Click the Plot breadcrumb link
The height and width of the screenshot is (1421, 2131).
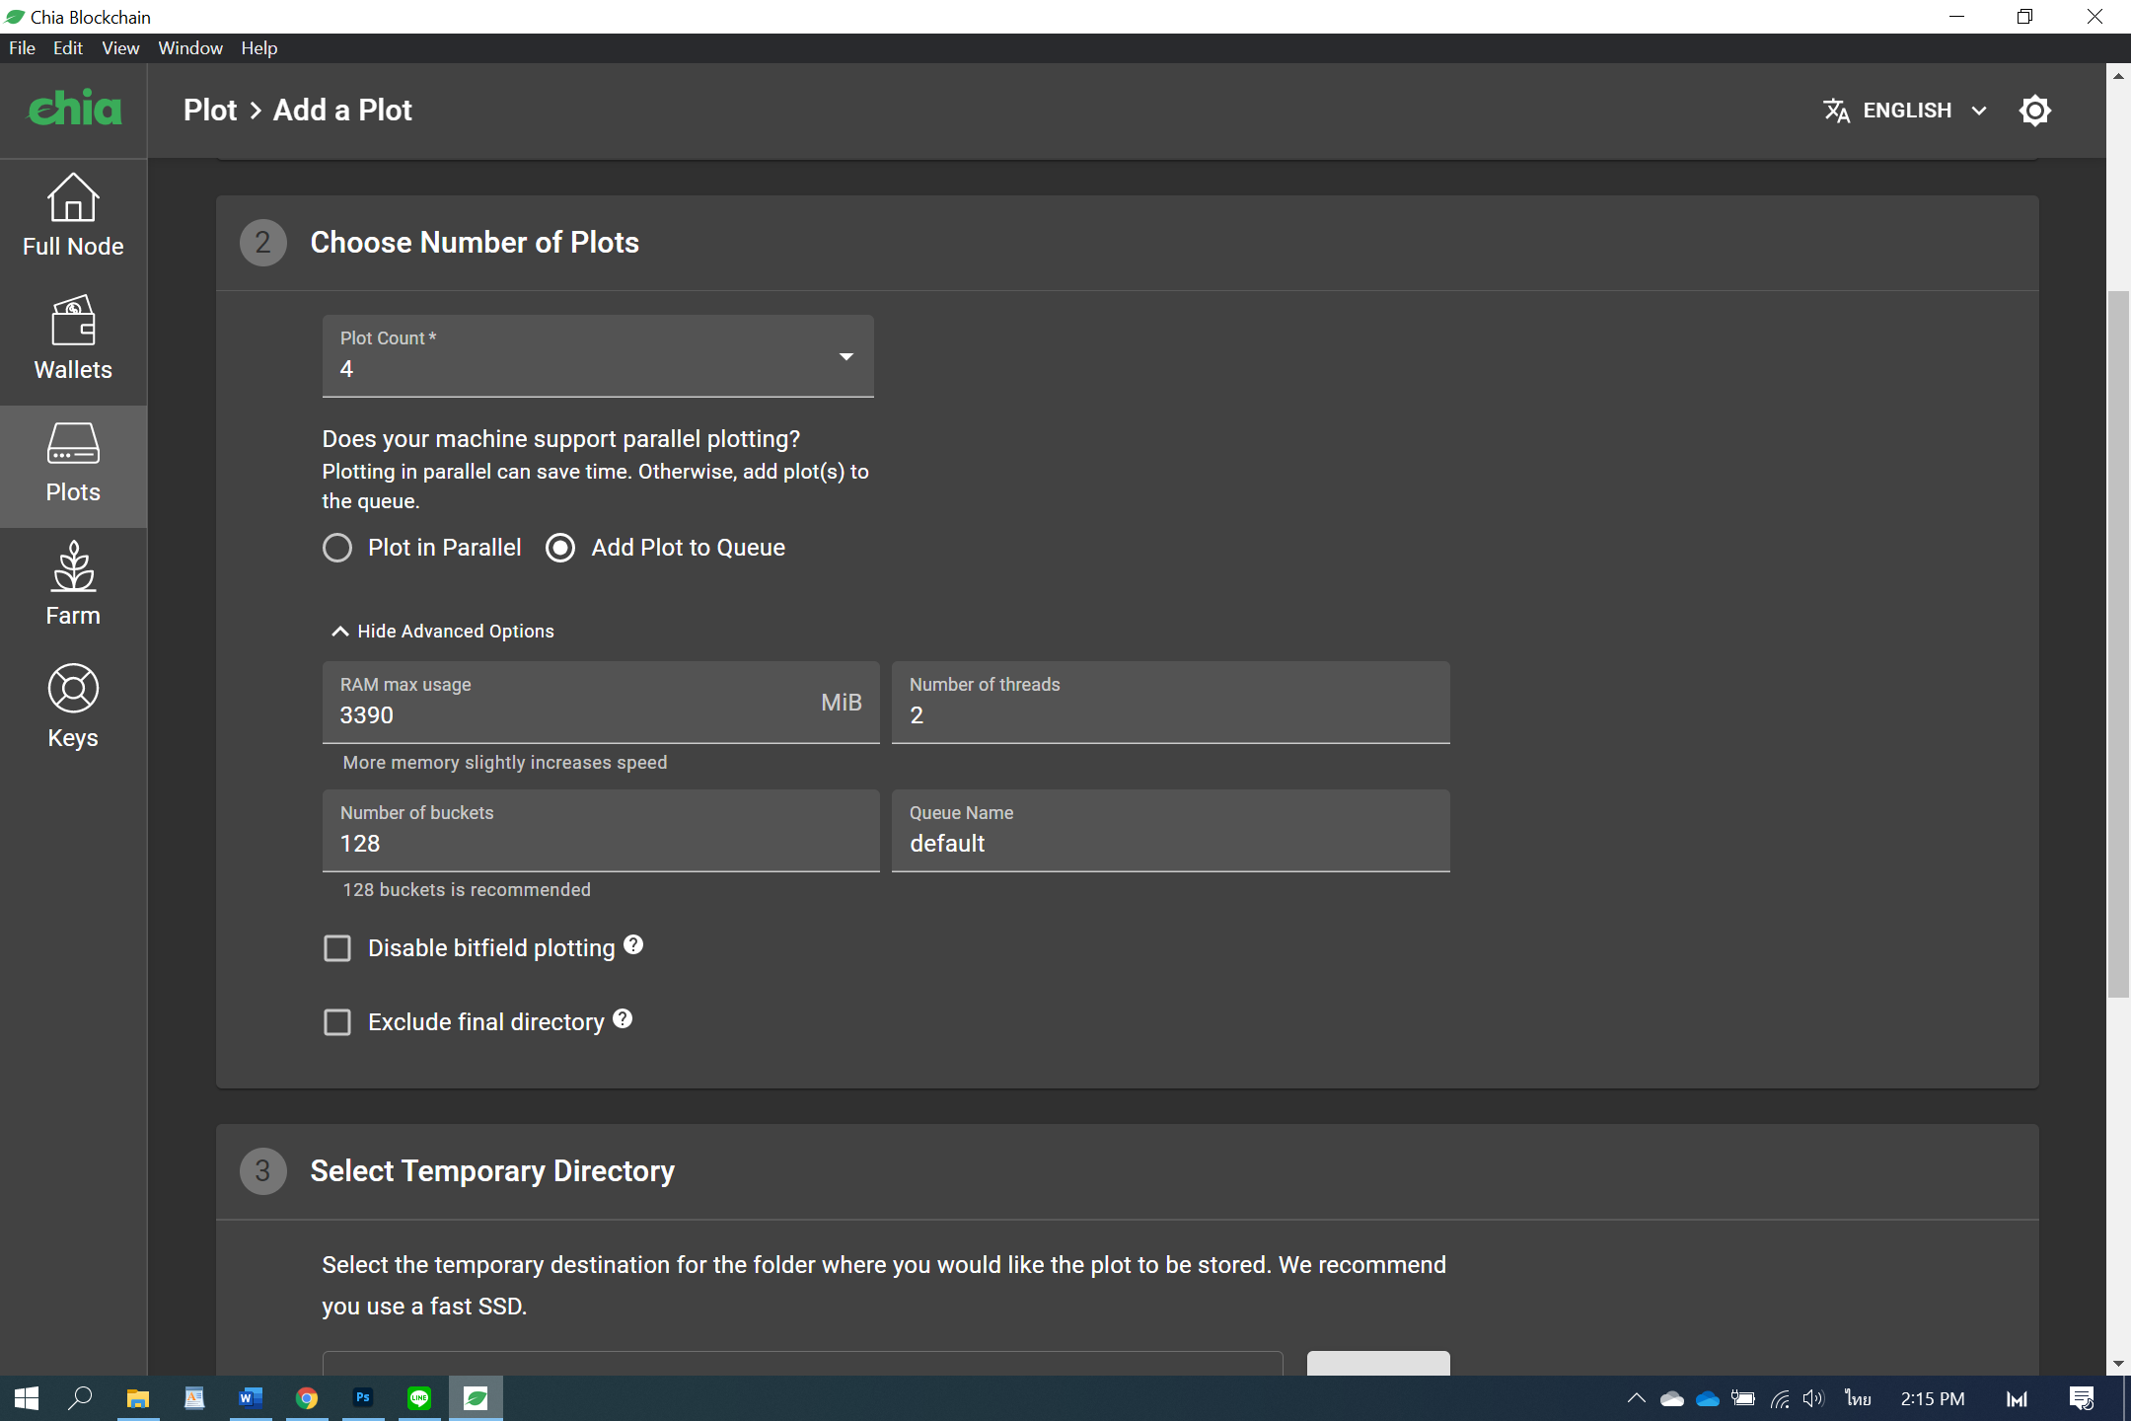click(210, 111)
